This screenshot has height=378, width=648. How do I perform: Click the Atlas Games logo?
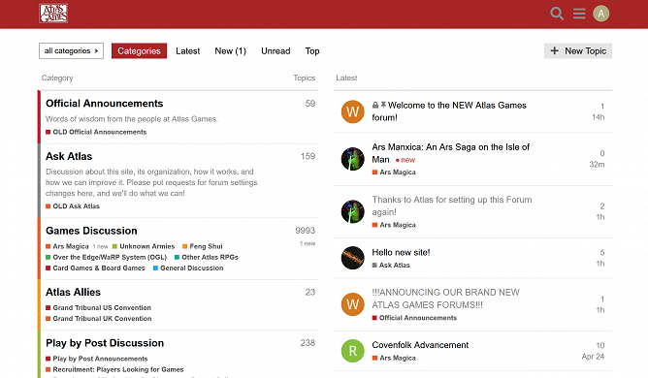pos(53,14)
